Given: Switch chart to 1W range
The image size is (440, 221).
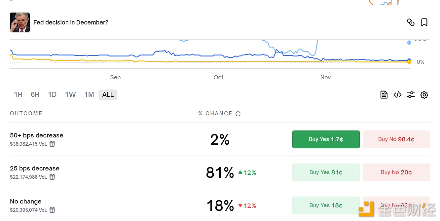Looking at the screenshot, I should (70, 94).
